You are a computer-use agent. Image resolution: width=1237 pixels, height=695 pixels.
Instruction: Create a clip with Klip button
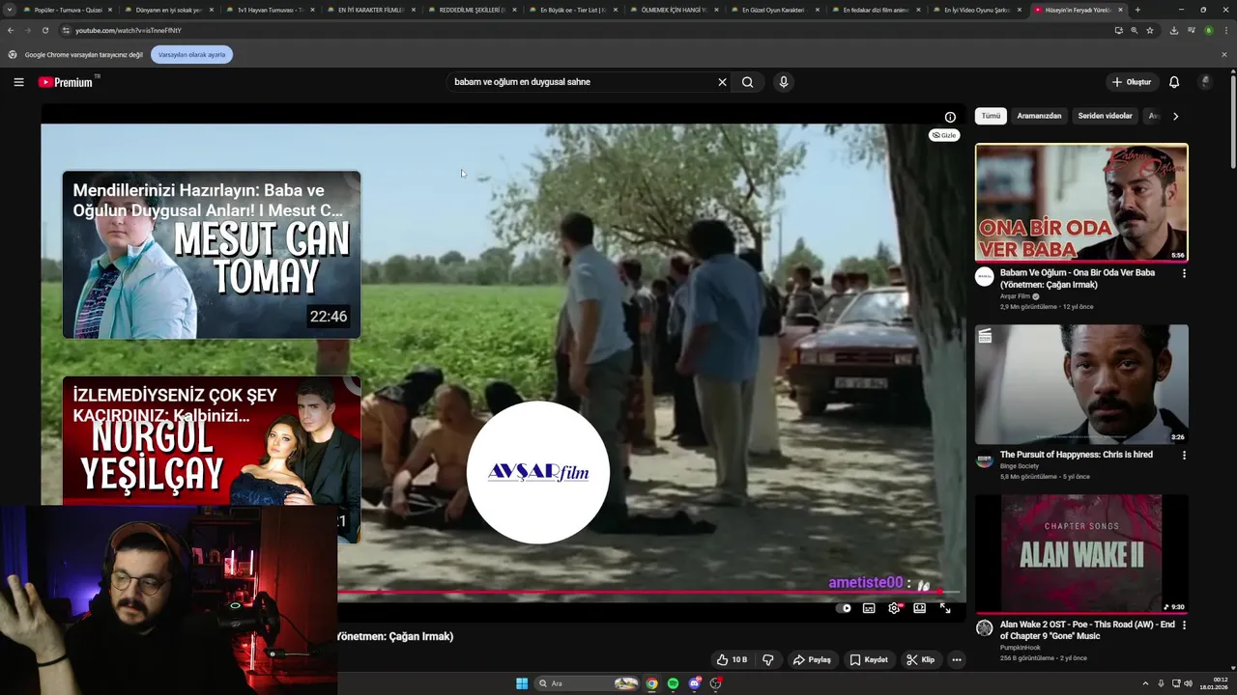tap(921, 660)
